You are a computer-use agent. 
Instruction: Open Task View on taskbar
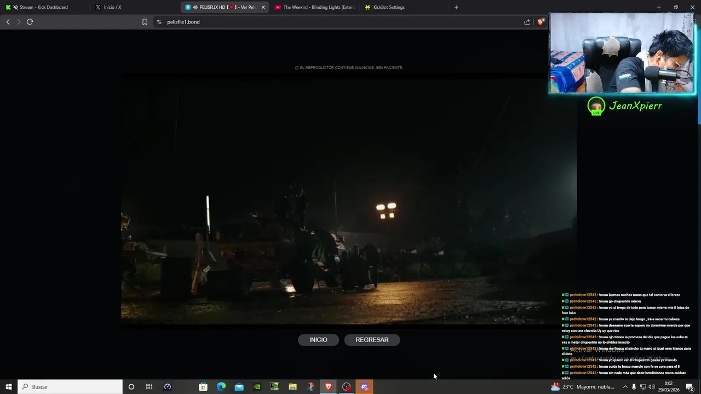pos(149,387)
